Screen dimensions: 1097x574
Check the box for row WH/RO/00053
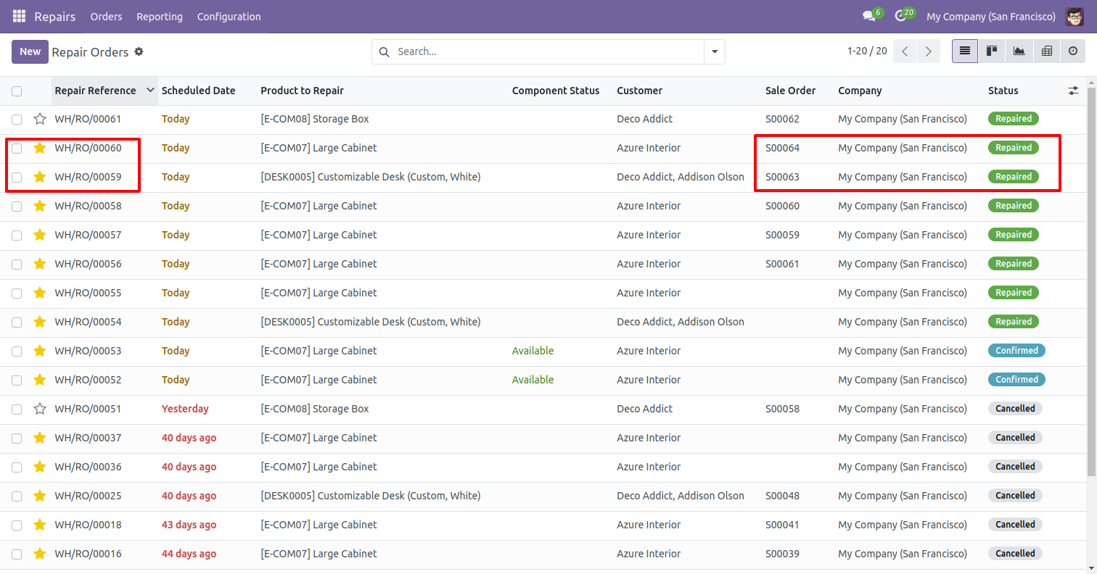[17, 351]
